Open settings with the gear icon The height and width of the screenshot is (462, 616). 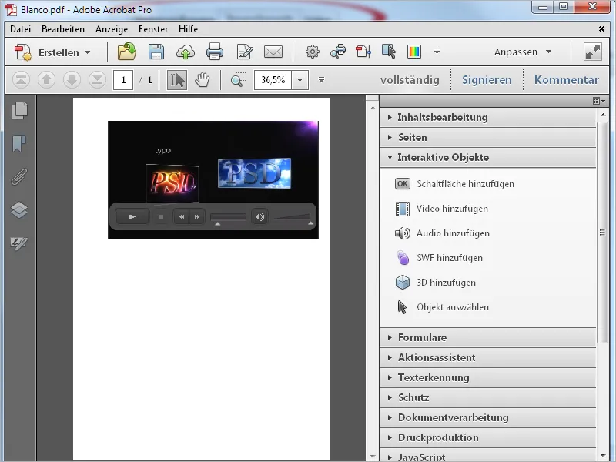313,52
